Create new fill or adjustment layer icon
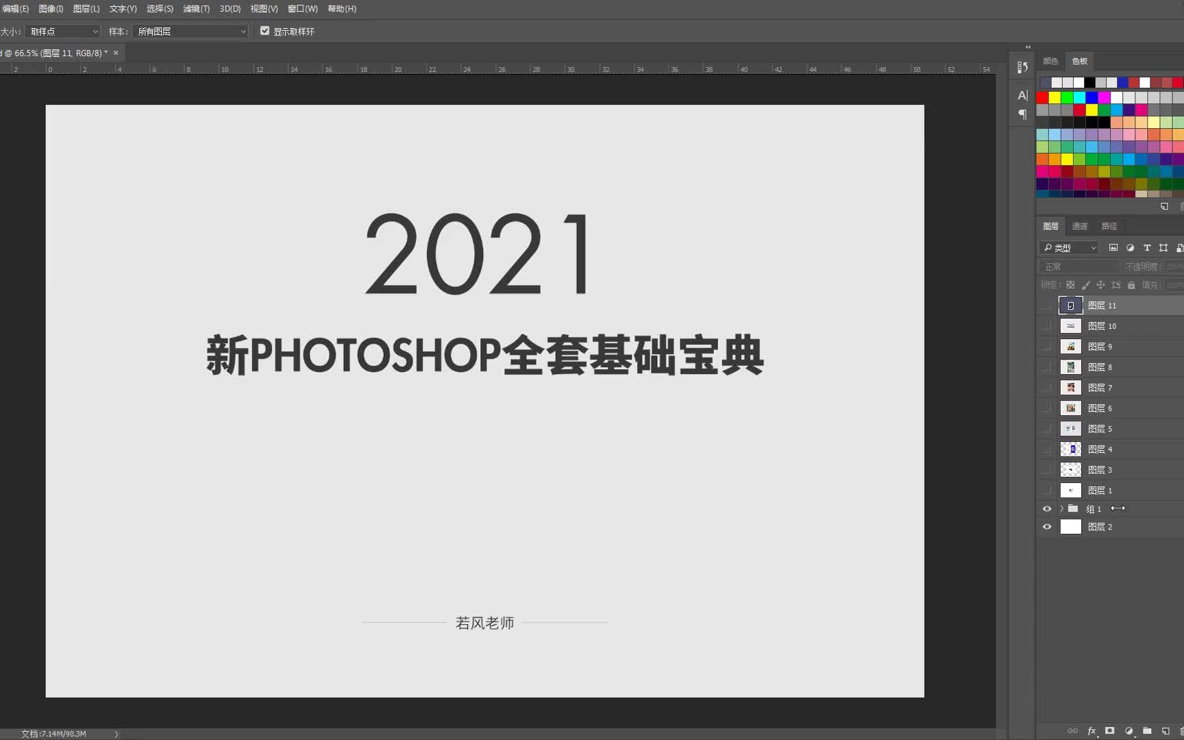 (1129, 731)
